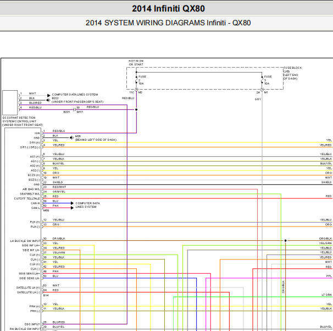Select the 'CAN-H' terminal label
333x331 pixels.
35,203
